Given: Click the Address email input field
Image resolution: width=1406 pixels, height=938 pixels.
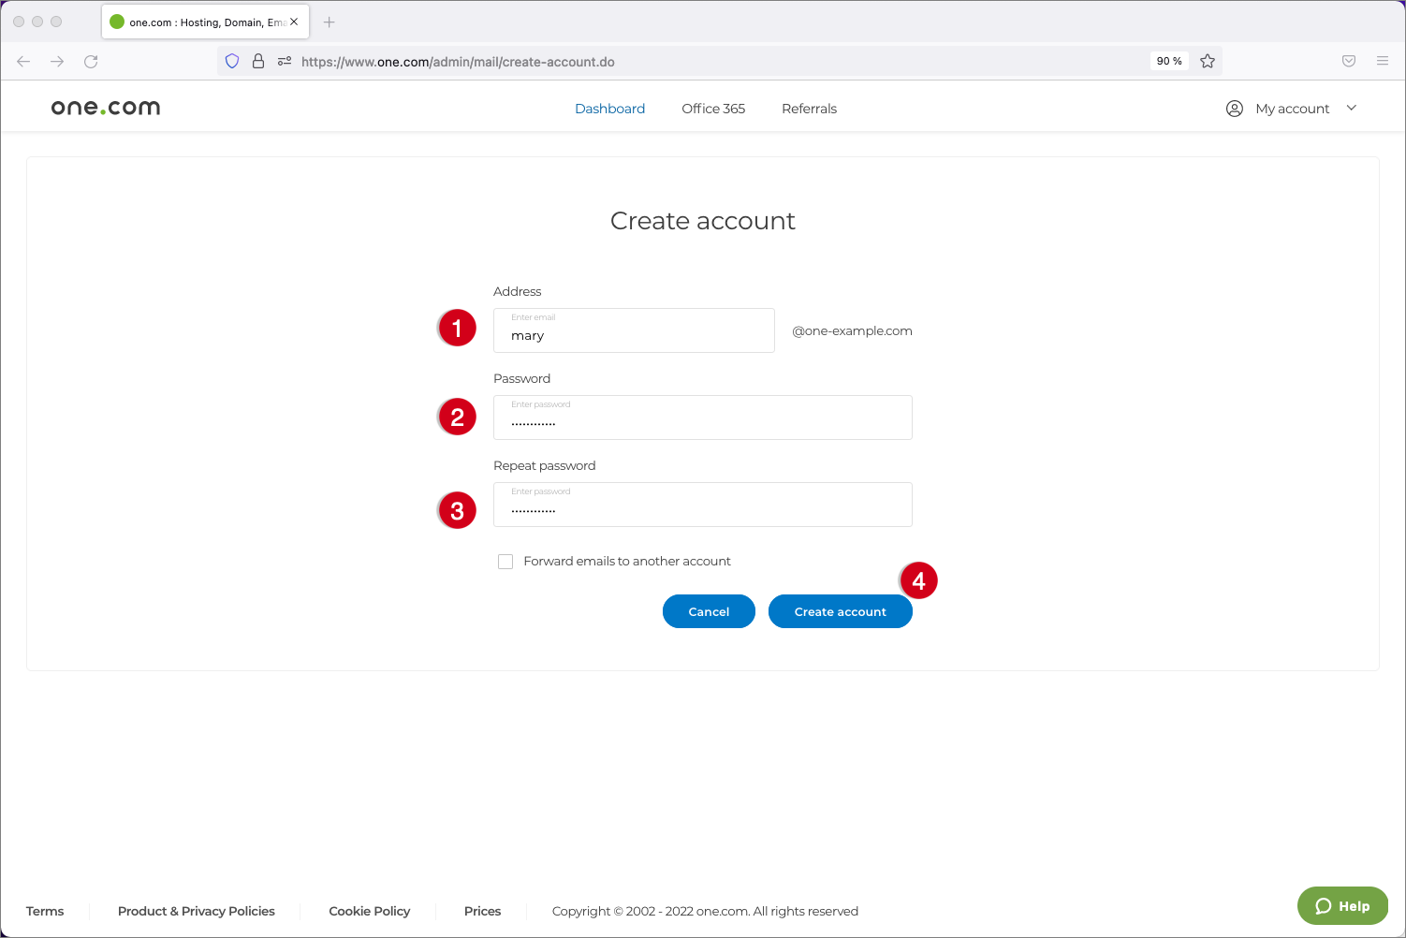Looking at the screenshot, I should tap(634, 330).
